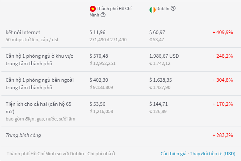The width and height of the screenshot is (241, 161).
Task: Click the $ 402,30 Ho Chi Minh price
Action: [x=99, y=80]
